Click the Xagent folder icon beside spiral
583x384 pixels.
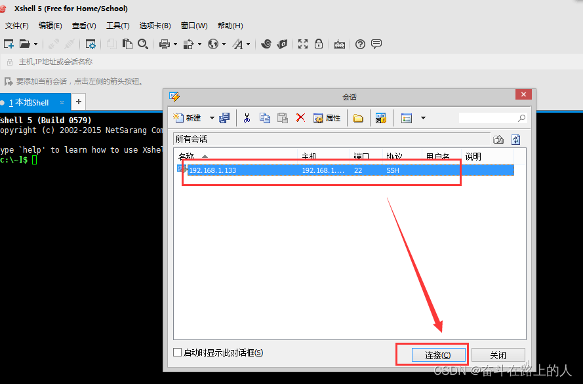(x=283, y=44)
